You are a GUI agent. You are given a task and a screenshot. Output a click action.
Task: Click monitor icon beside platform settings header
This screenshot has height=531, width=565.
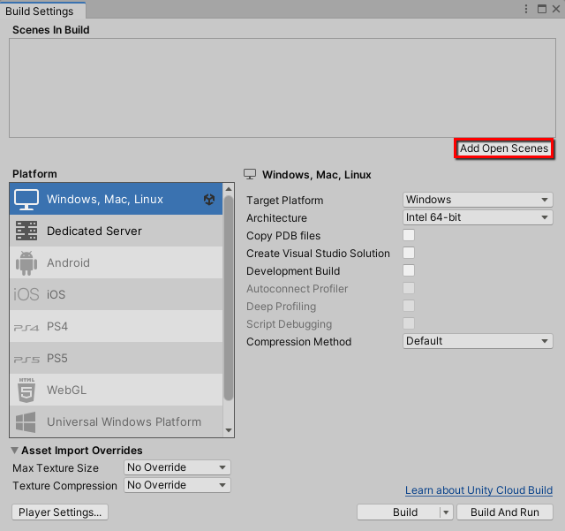(250, 174)
